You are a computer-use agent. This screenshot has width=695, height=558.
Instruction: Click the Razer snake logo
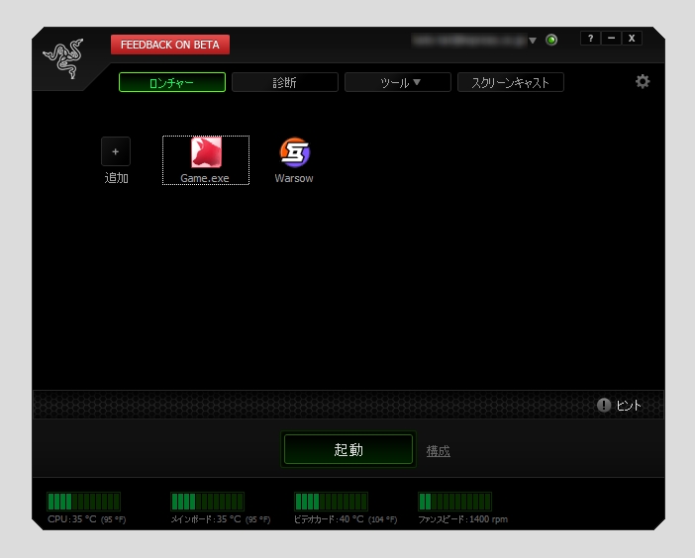point(63,58)
